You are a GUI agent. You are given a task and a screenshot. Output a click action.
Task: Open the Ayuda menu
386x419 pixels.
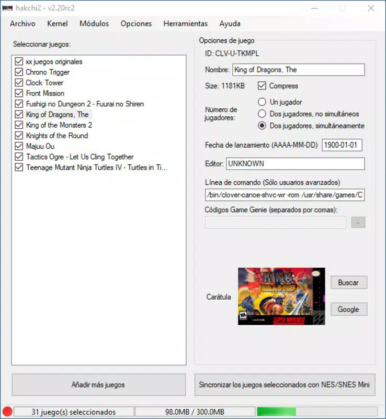230,24
